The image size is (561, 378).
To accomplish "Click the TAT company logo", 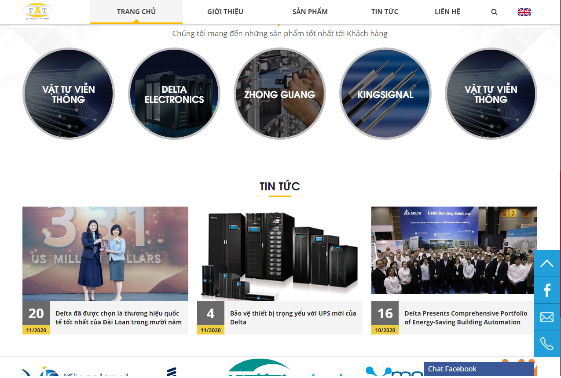I will point(37,12).
